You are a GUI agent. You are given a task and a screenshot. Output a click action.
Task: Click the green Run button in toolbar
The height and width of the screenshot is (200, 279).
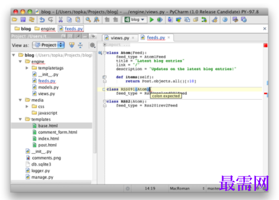coord(152,20)
